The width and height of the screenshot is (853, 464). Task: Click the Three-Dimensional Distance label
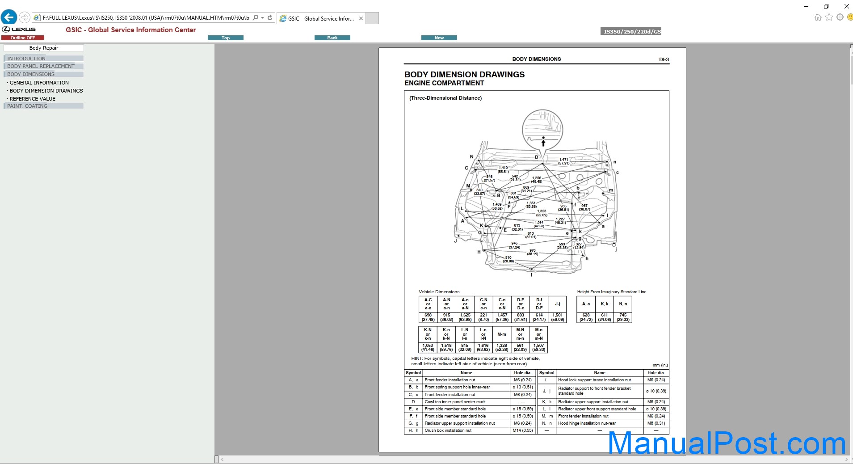(445, 98)
